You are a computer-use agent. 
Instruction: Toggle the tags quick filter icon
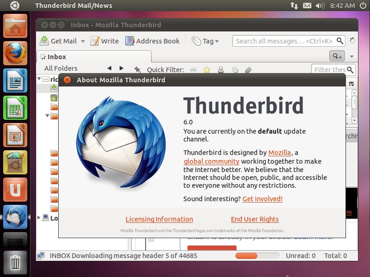point(235,70)
